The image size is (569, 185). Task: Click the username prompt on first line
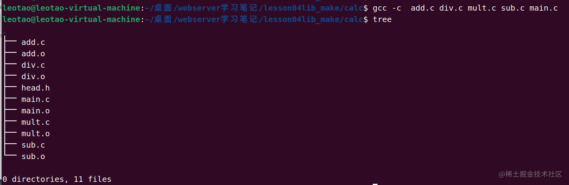tap(72, 8)
